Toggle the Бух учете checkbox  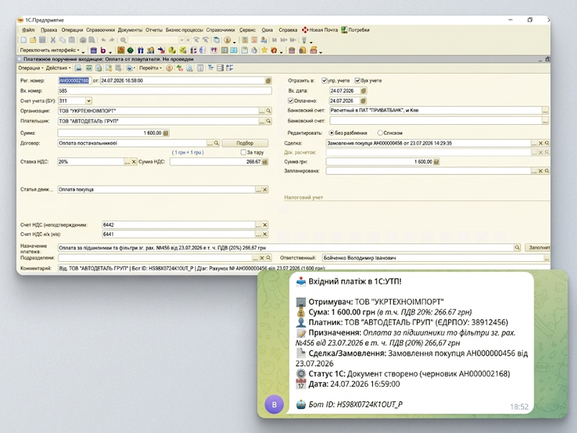[x=357, y=80]
